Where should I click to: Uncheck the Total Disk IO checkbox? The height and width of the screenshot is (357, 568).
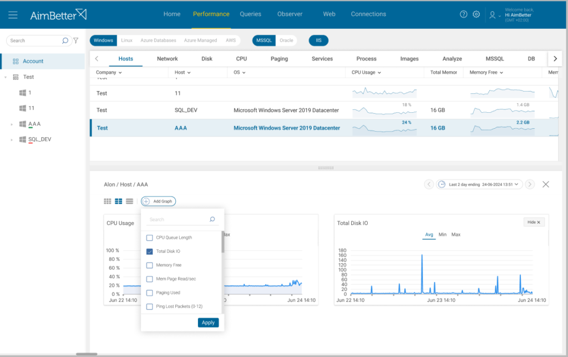pos(149,252)
